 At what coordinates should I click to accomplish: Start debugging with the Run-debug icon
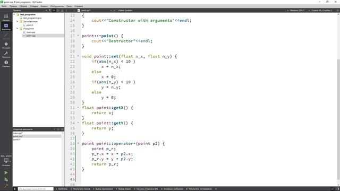(x=6, y=179)
